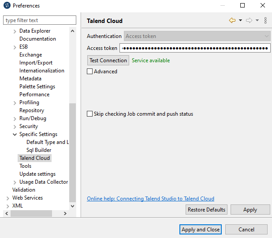Click the back navigation arrow icon
Viewport: 272px width, 238px height.
[232, 20]
